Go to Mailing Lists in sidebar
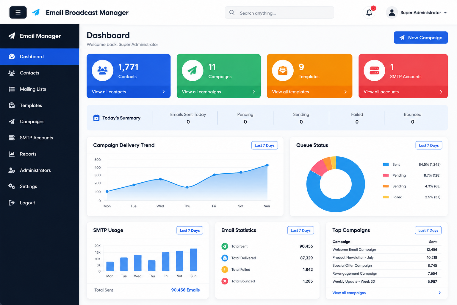 [40, 89]
